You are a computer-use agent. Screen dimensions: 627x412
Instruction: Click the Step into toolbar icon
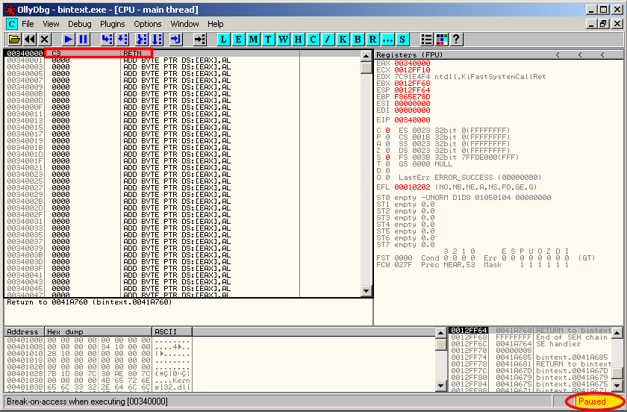[107, 39]
